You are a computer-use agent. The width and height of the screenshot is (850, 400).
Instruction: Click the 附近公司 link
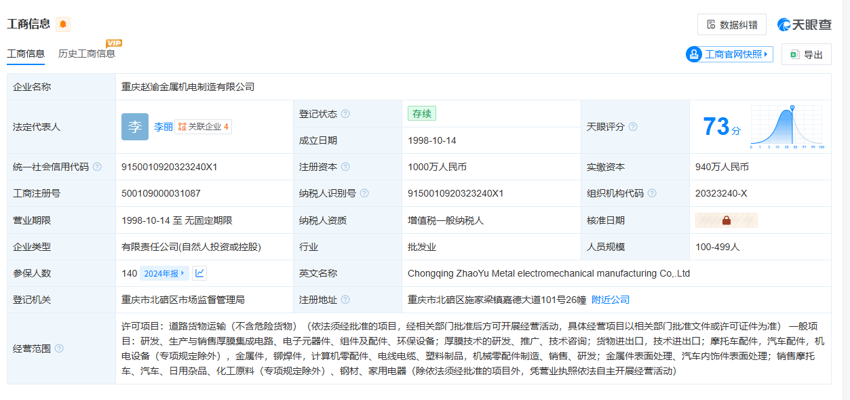coord(611,300)
